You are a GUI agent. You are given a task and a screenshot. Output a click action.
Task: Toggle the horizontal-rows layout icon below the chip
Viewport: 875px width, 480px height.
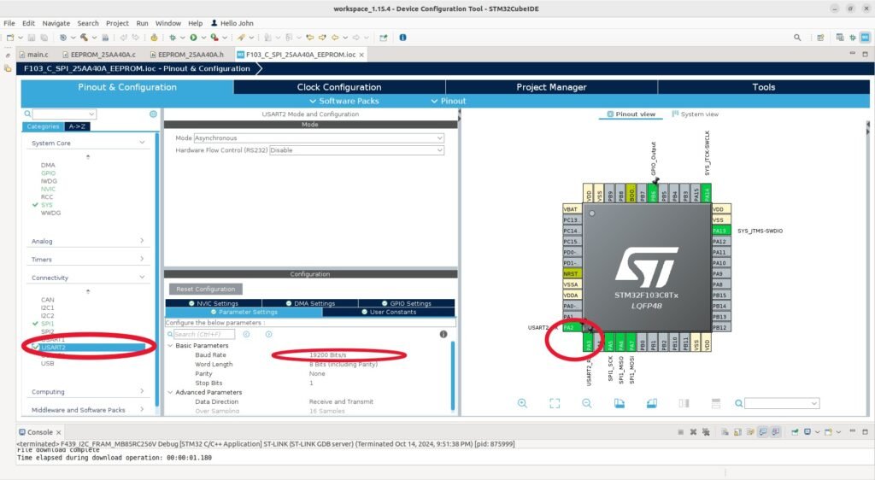[x=716, y=403]
